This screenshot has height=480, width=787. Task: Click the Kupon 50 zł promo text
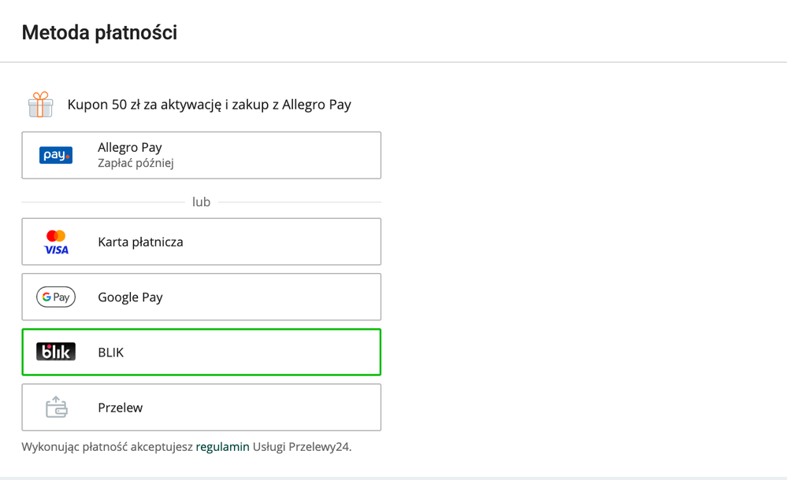(x=209, y=105)
